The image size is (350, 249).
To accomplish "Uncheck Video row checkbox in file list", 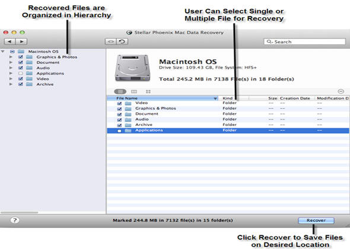I will point(119,104).
